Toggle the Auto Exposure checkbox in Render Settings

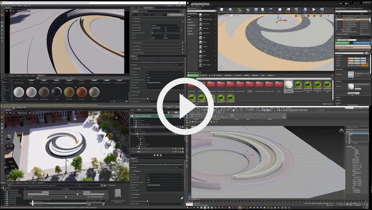[183, 22]
